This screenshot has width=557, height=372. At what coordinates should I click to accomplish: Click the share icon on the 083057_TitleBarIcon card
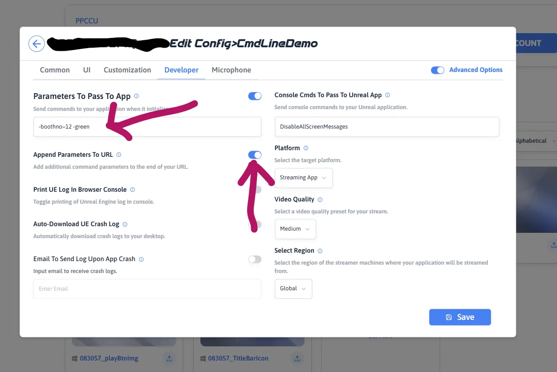click(x=297, y=358)
